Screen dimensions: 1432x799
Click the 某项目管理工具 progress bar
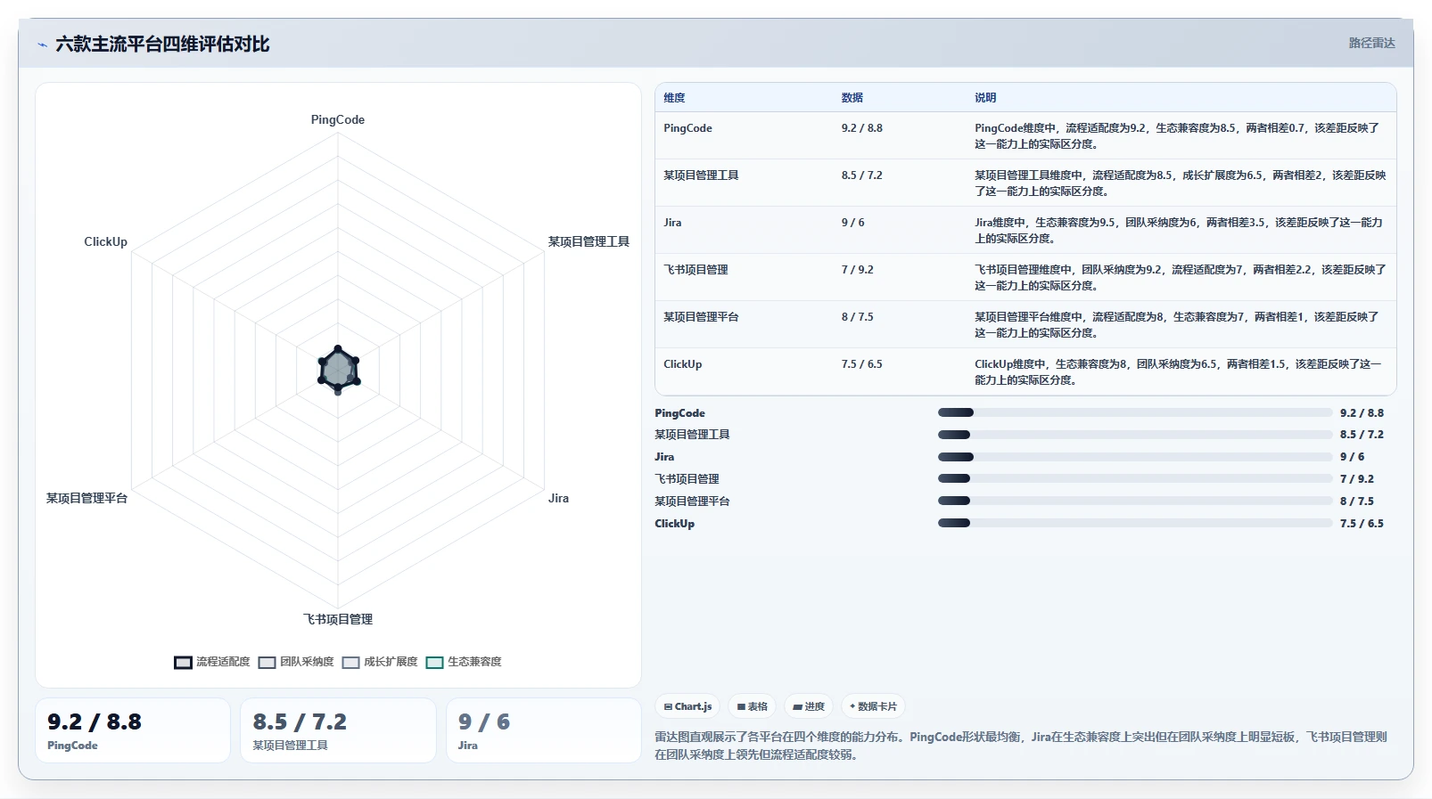tap(1135, 435)
